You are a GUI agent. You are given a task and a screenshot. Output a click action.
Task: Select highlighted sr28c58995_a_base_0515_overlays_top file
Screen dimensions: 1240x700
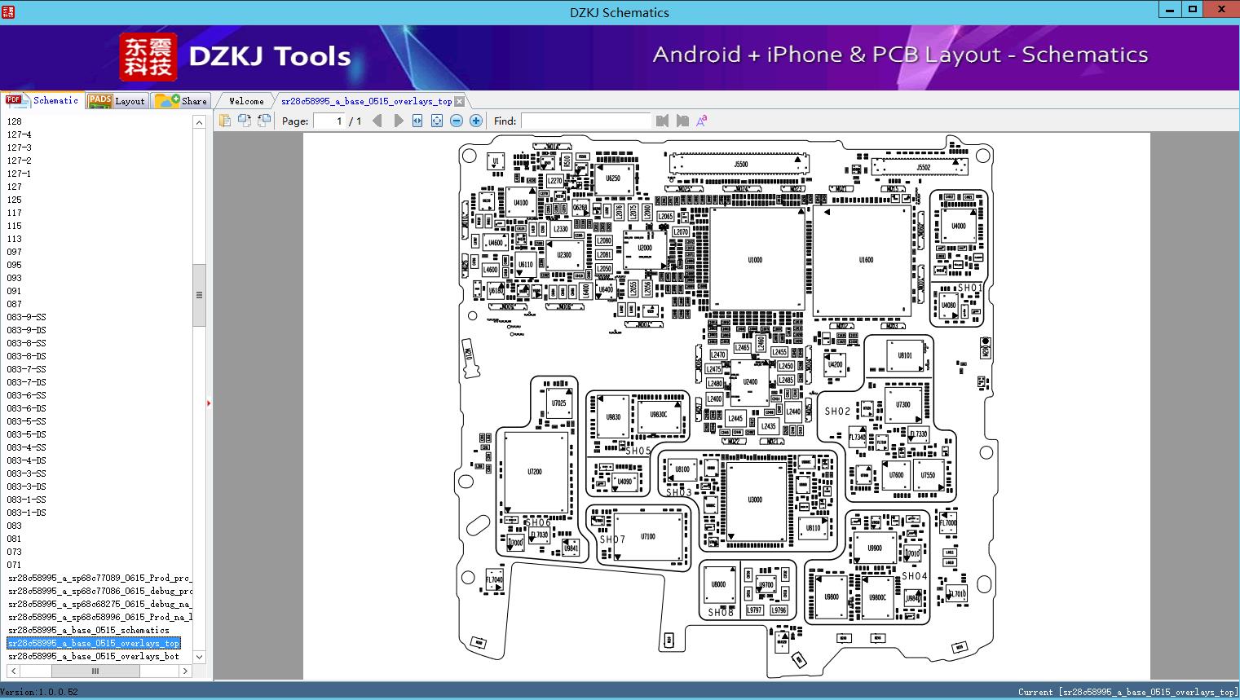tap(94, 643)
